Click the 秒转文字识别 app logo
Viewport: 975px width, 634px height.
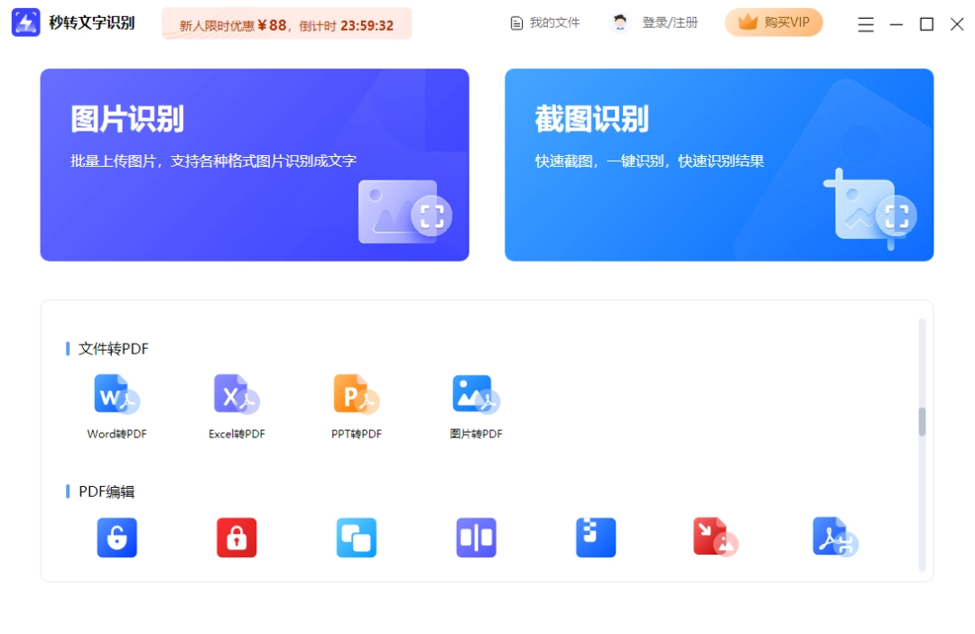tap(26, 23)
